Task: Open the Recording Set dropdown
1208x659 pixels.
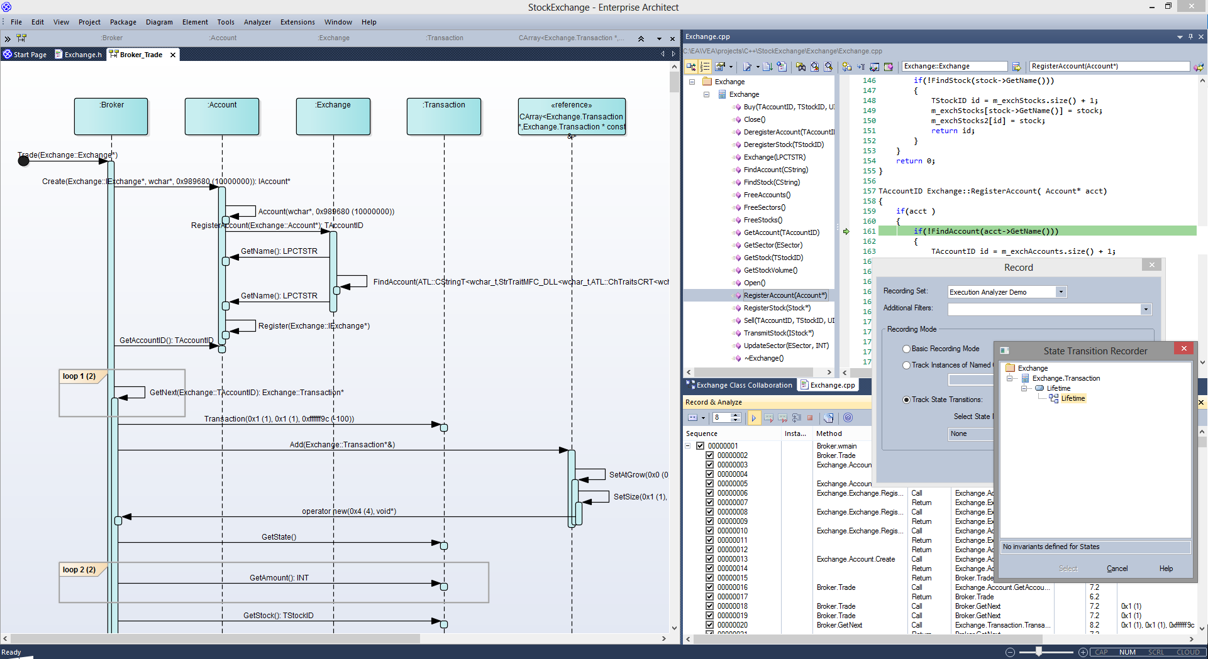Action: [1061, 292]
